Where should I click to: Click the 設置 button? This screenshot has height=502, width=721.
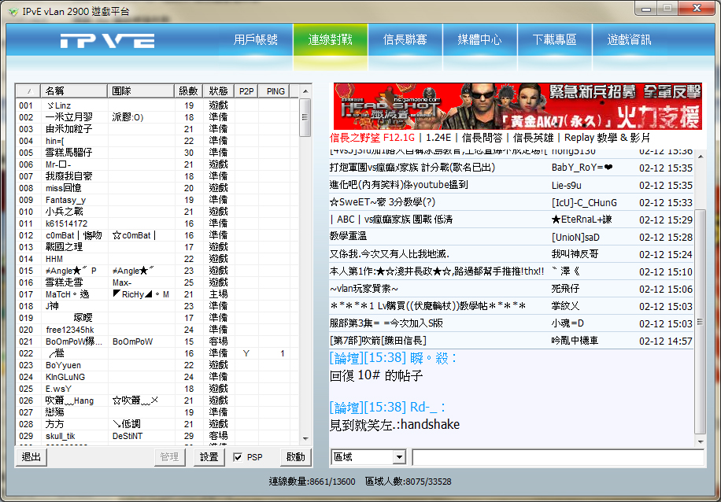click(209, 457)
